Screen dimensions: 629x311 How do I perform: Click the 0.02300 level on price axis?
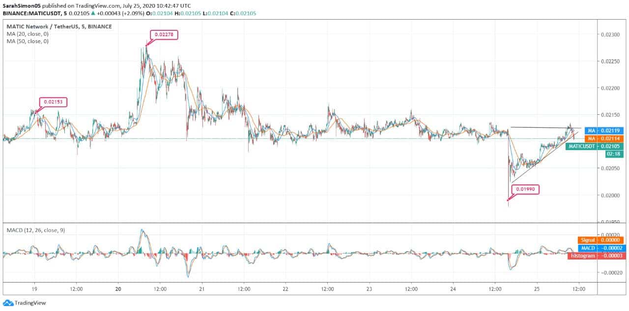612,35
